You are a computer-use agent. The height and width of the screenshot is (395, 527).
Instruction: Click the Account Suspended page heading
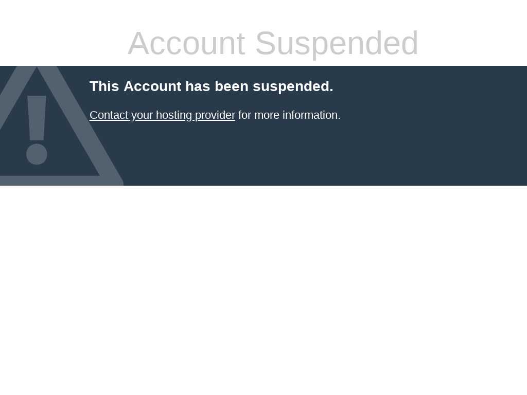[x=273, y=43]
